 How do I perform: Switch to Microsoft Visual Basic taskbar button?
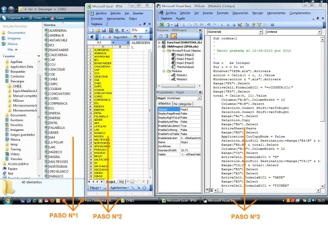pos(220,200)
